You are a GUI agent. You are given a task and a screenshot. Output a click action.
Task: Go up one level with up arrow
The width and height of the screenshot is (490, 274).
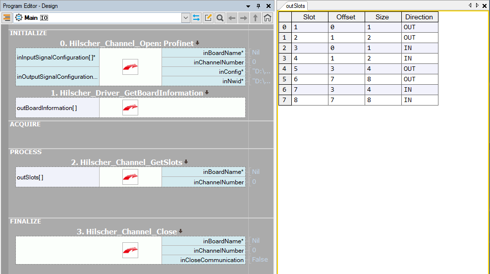pyautogui.click(x=256, y=18)
